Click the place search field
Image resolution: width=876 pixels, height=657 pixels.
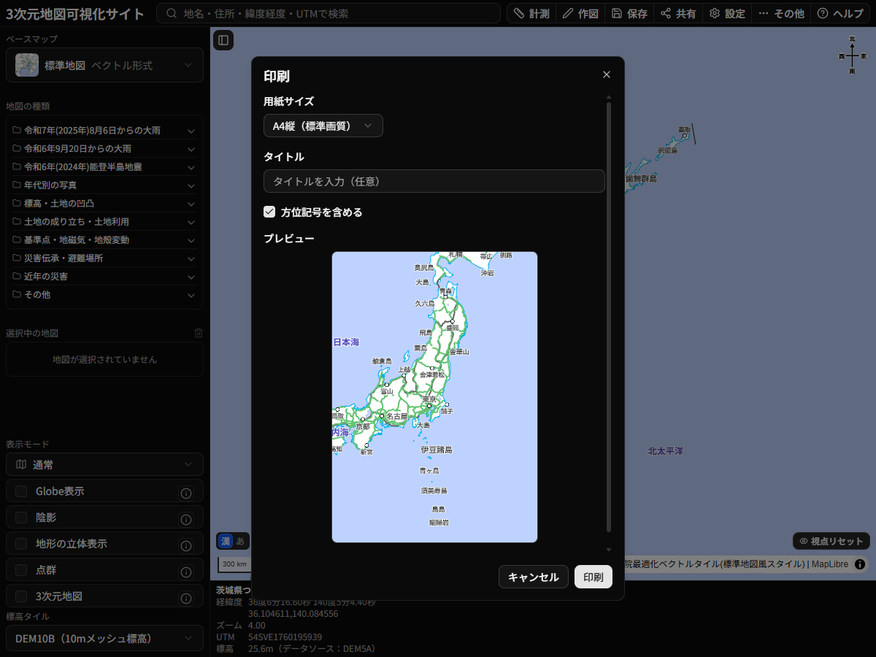point(330,13)
